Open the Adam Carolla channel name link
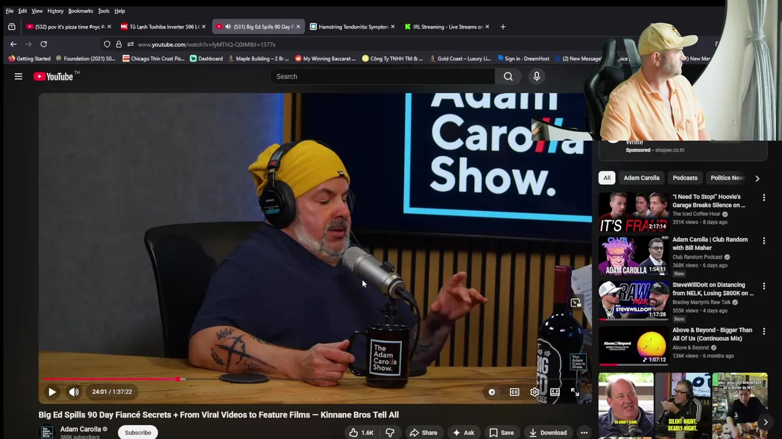Viewport: 782px width, 439px height. (x=81, y=429)
